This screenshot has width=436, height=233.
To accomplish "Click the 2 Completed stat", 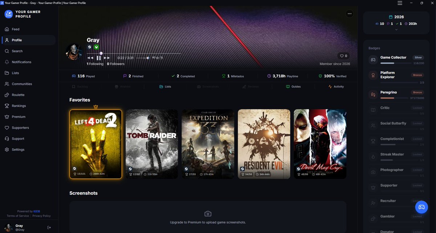I will click(183, 76).
